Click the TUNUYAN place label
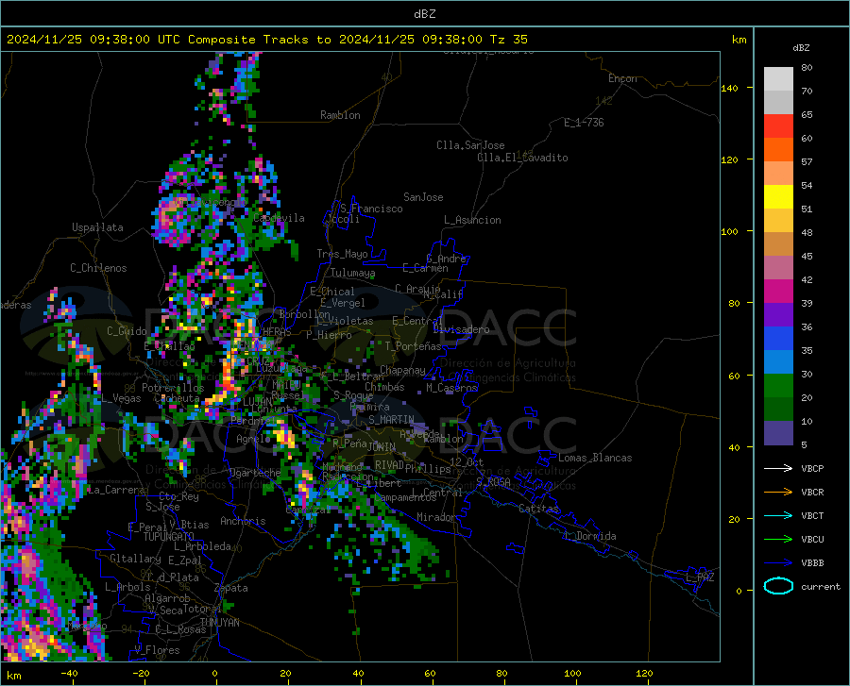The height and width of the screenshot is (686, 850). tap(219, 623)
